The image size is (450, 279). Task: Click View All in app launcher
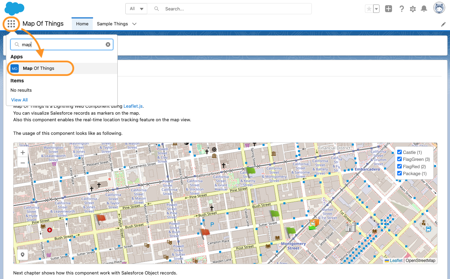(x=19, y=100)
